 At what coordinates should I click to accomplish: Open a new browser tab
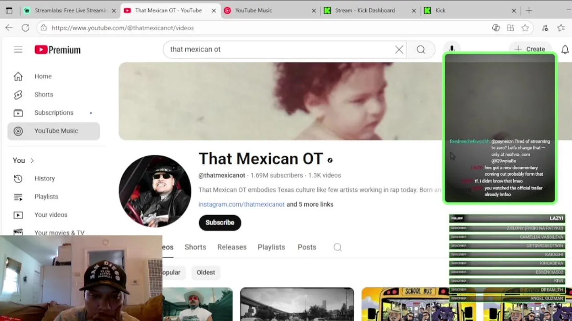pos(529,10)
